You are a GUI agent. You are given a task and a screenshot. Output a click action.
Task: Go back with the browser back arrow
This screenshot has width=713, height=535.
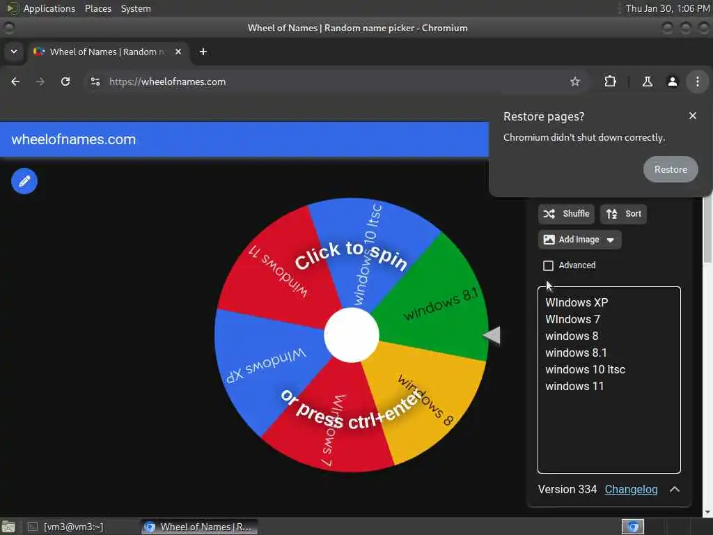tap(15, 82)
